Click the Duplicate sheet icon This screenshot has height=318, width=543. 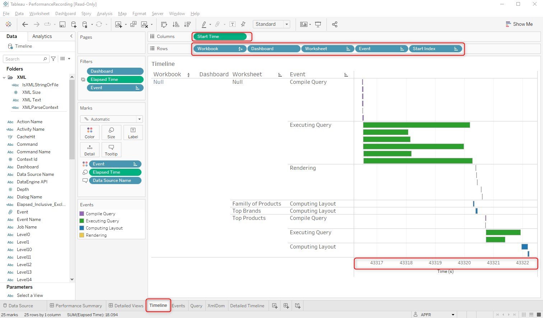133,24
